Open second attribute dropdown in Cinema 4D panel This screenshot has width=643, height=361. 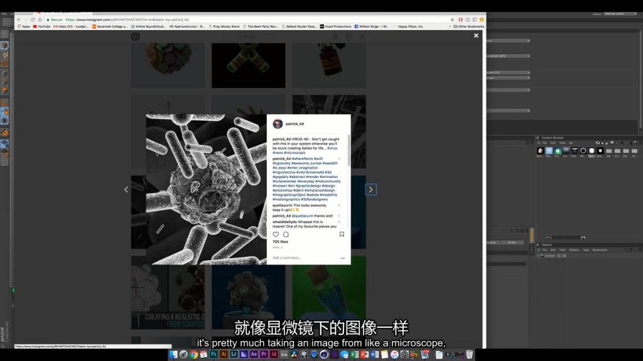pyautogui.click(x=508, y=56)
